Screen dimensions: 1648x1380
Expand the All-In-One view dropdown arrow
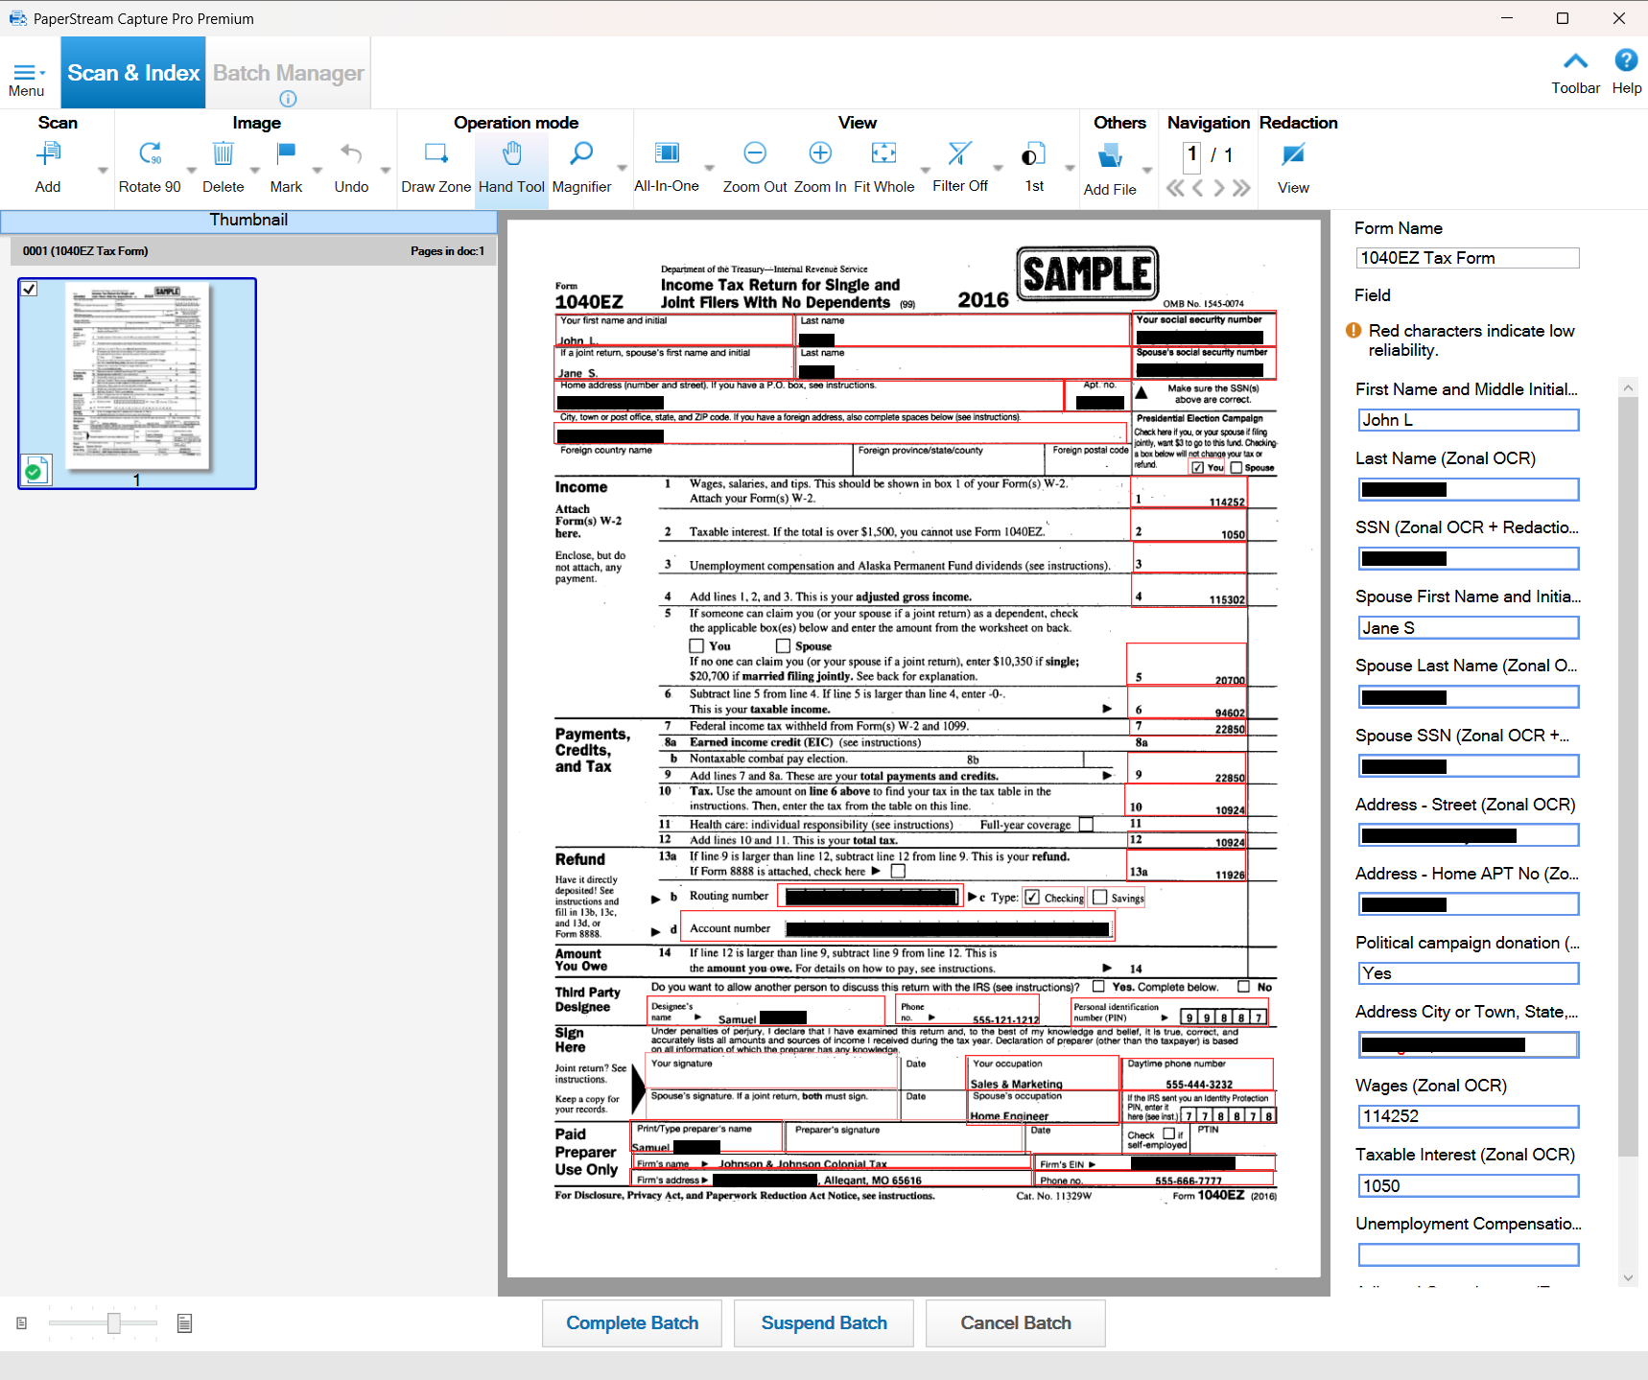tap(710, 169)
